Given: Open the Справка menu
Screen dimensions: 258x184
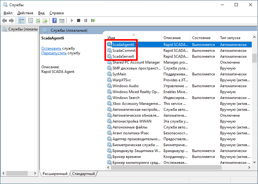Looking at the screenshot, I should click(57, 13).
